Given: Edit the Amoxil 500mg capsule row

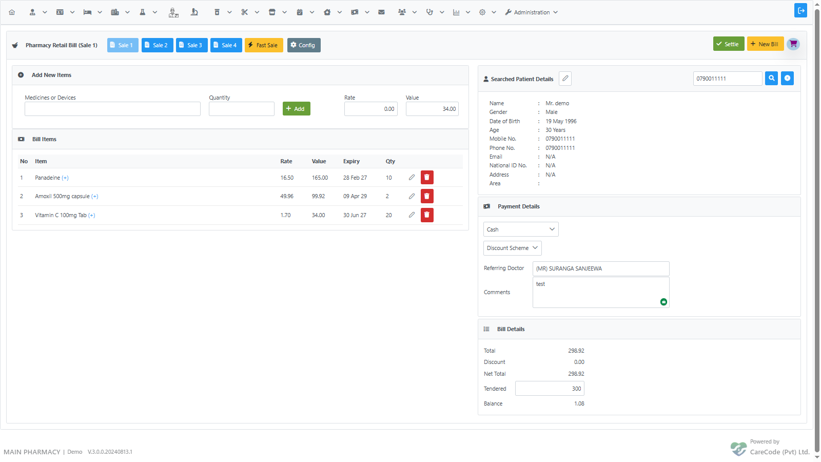Looking at the screenshot, I should 412,196.
